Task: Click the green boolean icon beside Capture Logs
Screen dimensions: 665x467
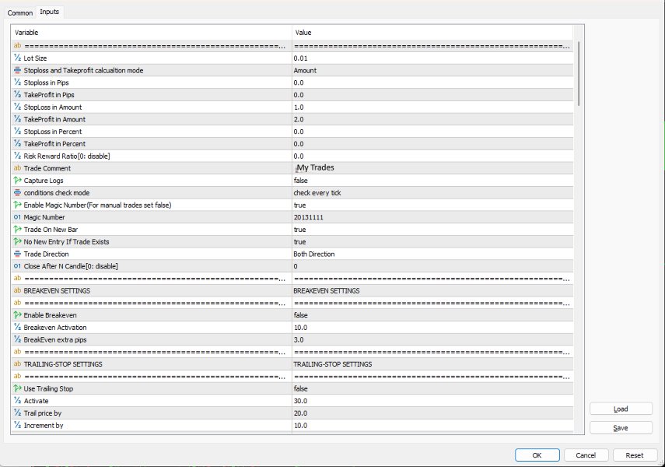Action: (16, 180)
